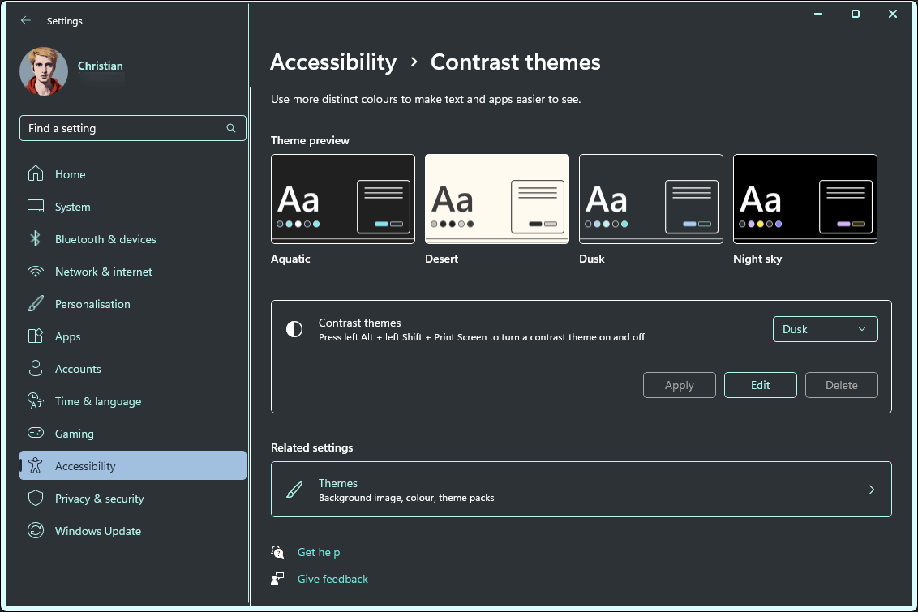Image resolution: width=918 pixels, height=612 pixels.
Task: Select the Desert theme preview
Action: coord(496,199)
